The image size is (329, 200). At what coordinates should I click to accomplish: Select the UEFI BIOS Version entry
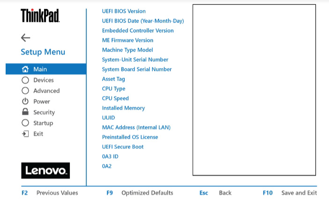[124, 11]
